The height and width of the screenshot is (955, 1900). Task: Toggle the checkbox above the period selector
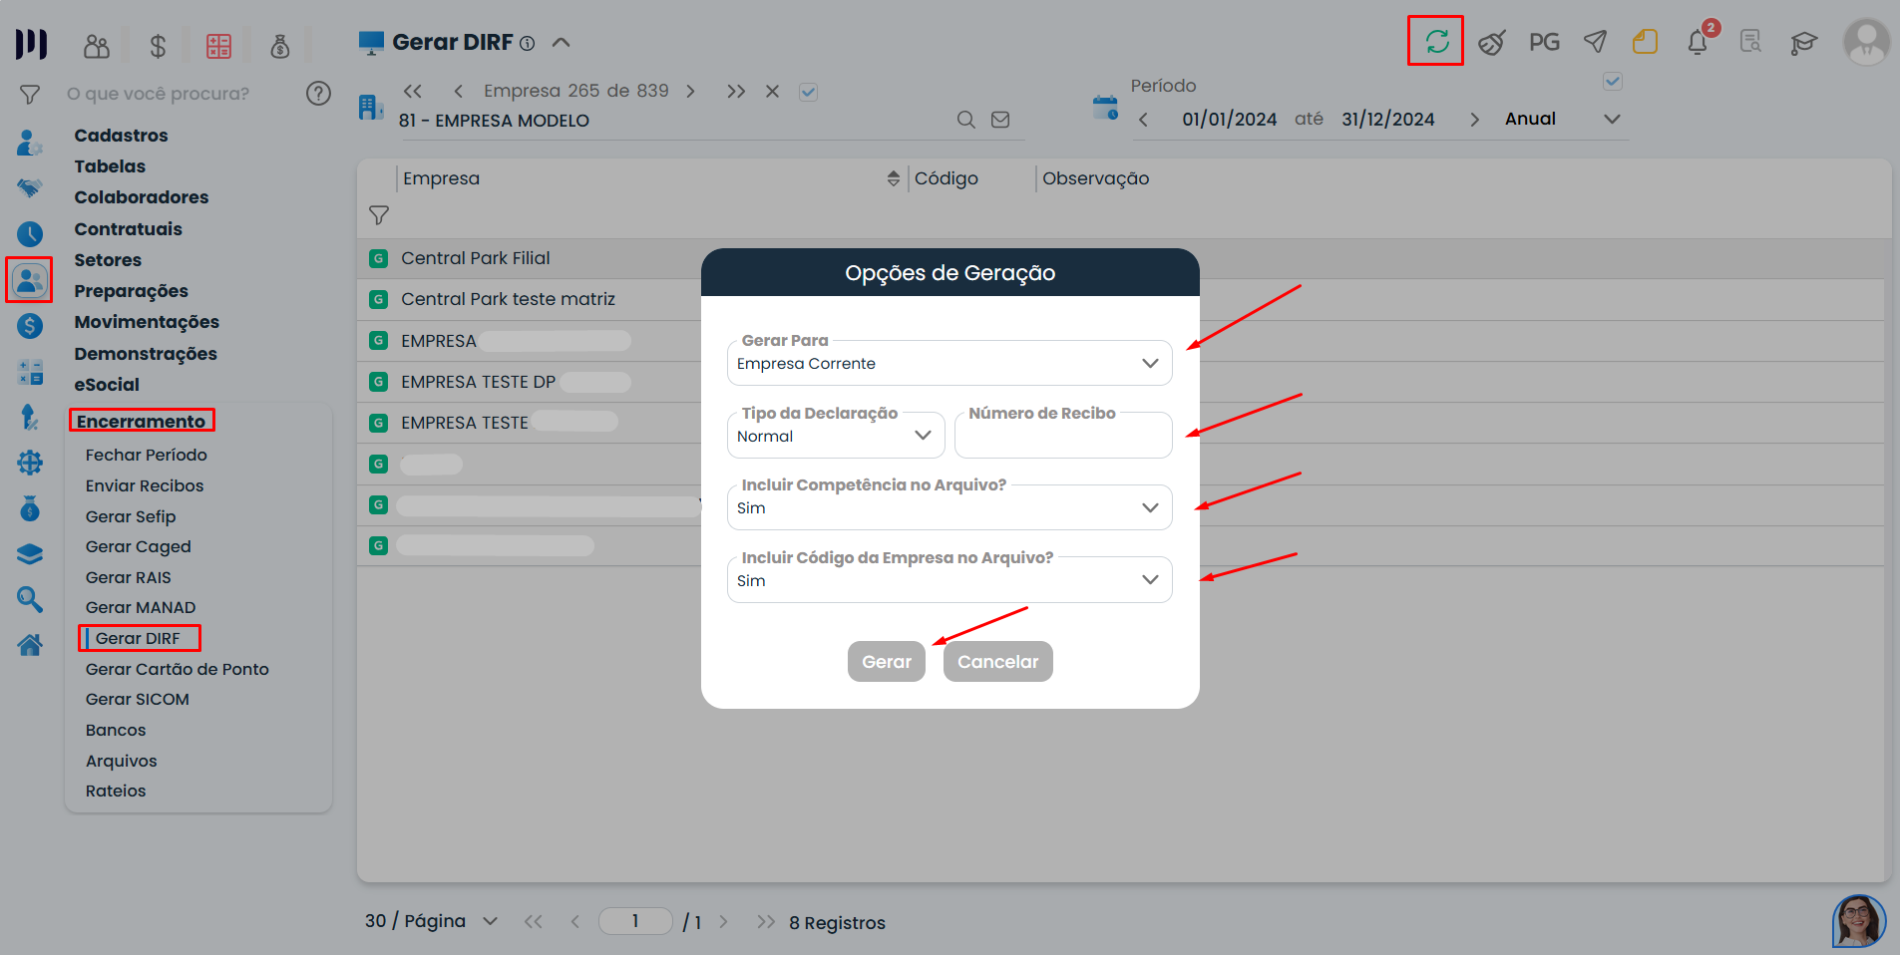point(1613,82)
